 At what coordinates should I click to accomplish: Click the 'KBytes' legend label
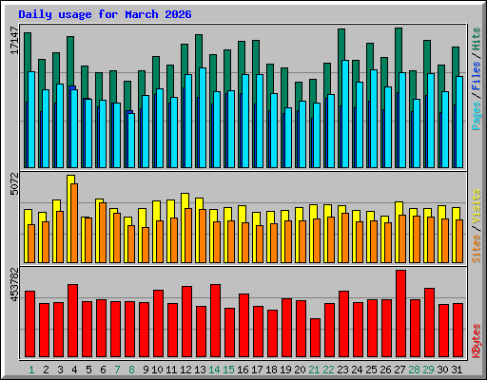[477, 341]
